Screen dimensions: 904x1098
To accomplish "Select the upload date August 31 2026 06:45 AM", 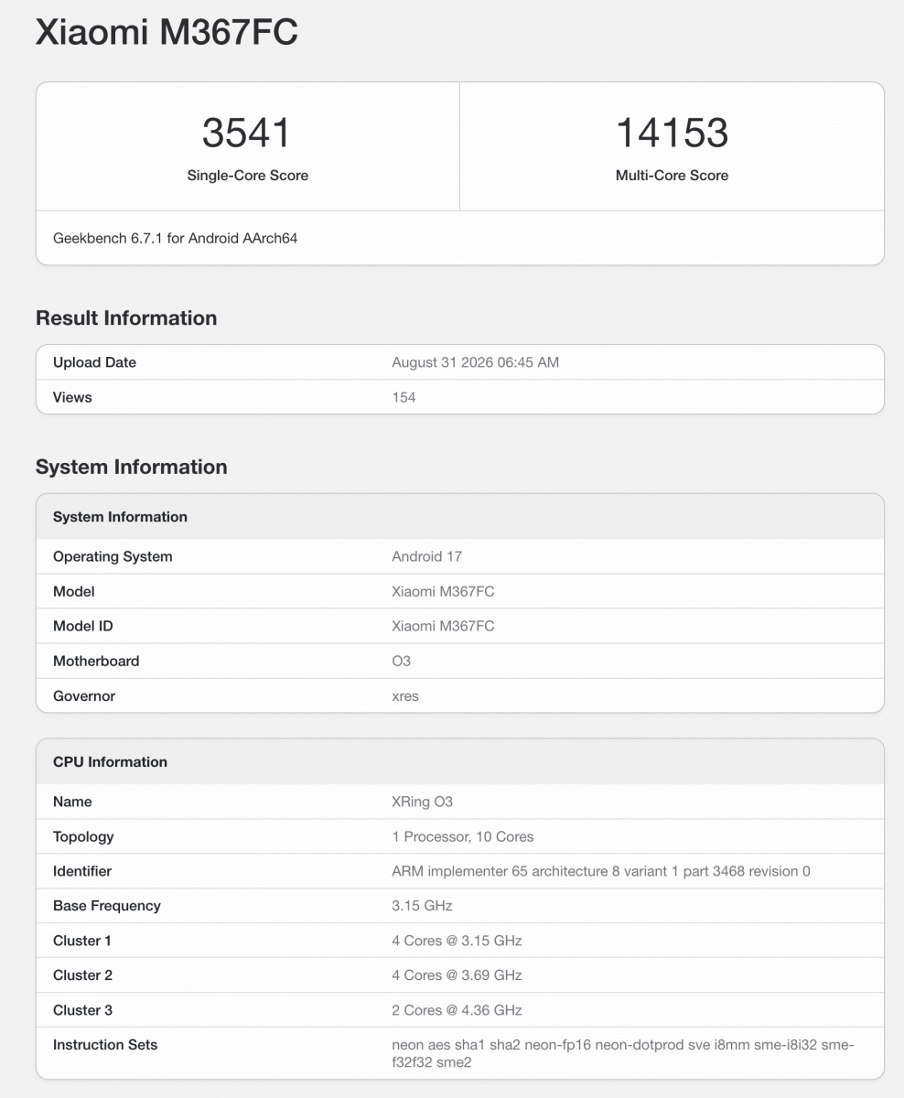I will pos(475,362).
